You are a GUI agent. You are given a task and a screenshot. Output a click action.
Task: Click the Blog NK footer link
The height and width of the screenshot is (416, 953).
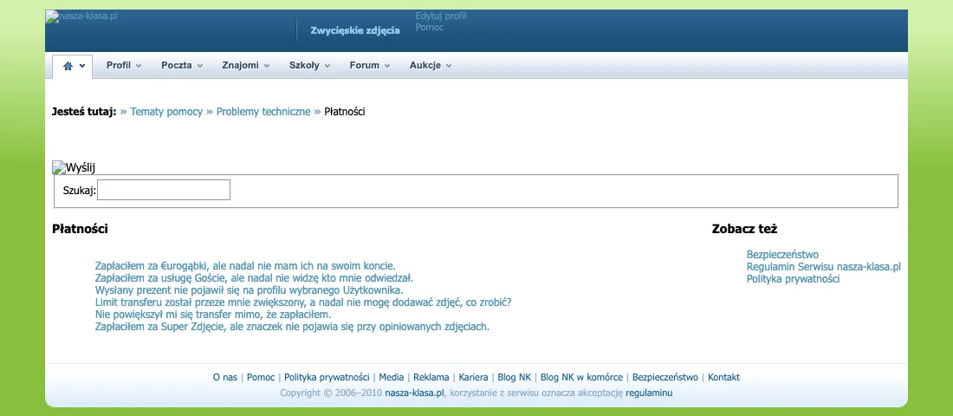point(514,377)
